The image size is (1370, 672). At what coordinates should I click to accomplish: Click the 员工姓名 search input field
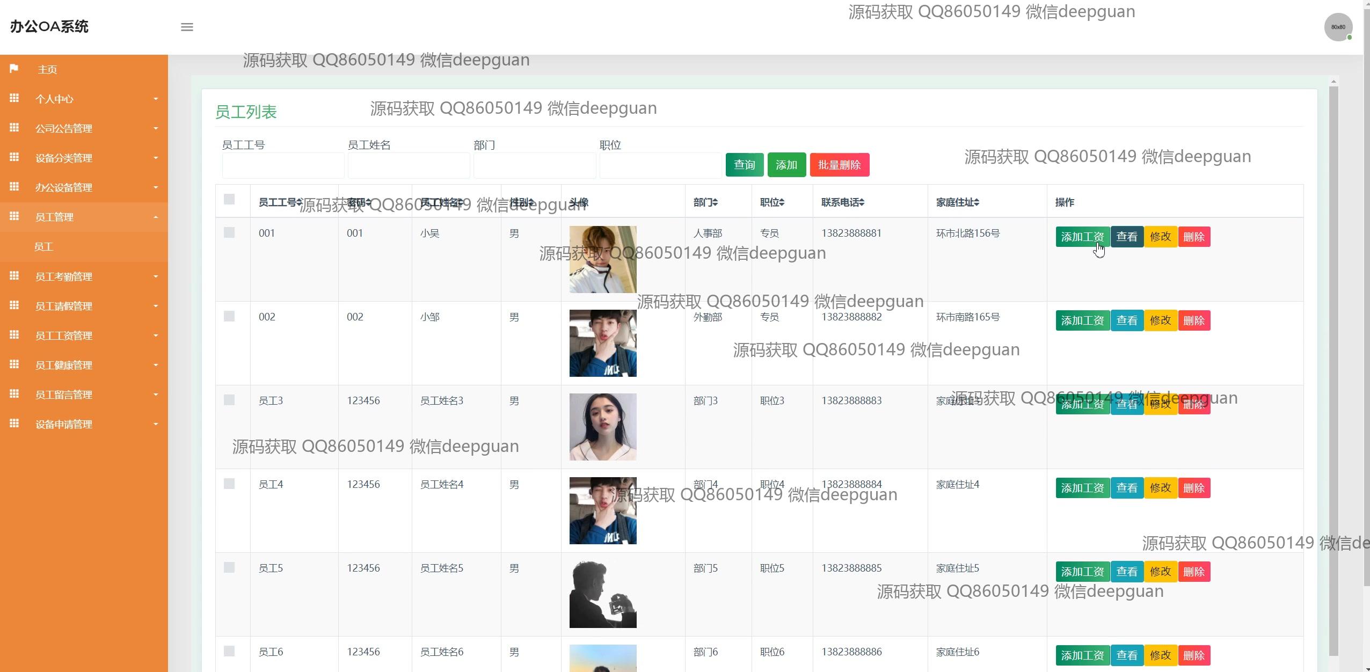point(409,165)
